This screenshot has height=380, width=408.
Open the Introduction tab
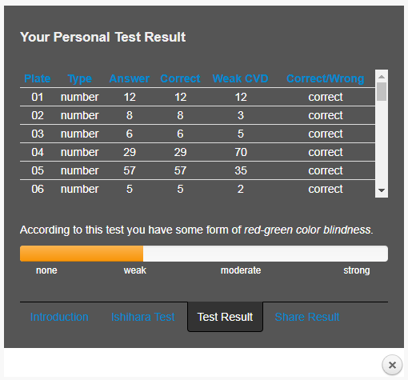59,317
